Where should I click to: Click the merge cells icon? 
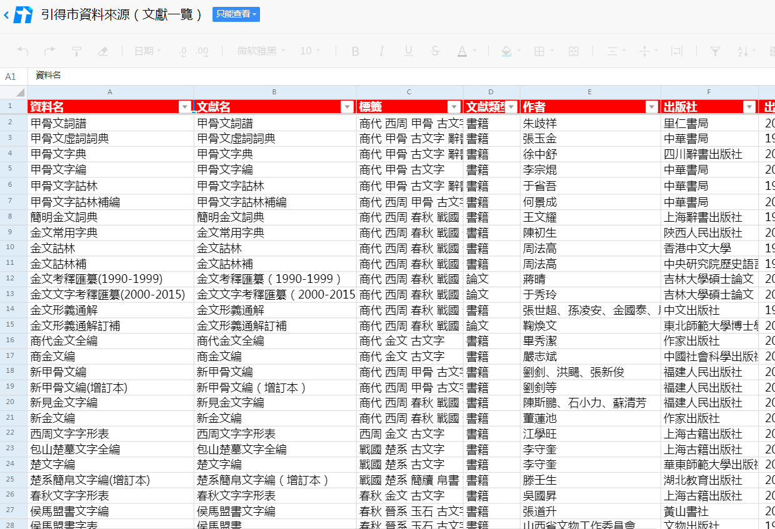[573, 51]
